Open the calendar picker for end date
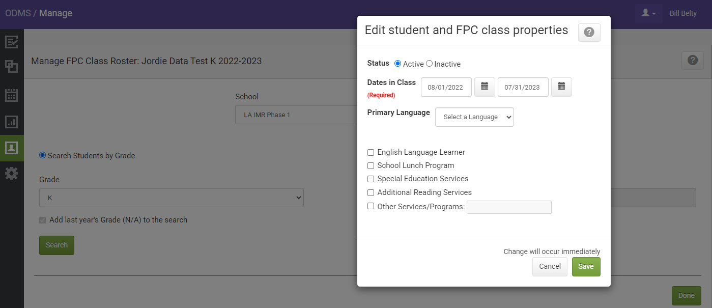 point(561,87)
